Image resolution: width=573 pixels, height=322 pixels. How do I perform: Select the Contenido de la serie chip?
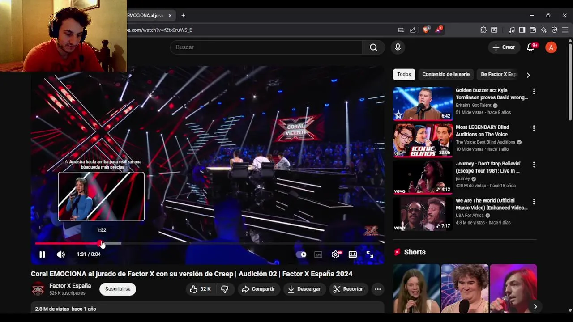(x=446, y=74)
